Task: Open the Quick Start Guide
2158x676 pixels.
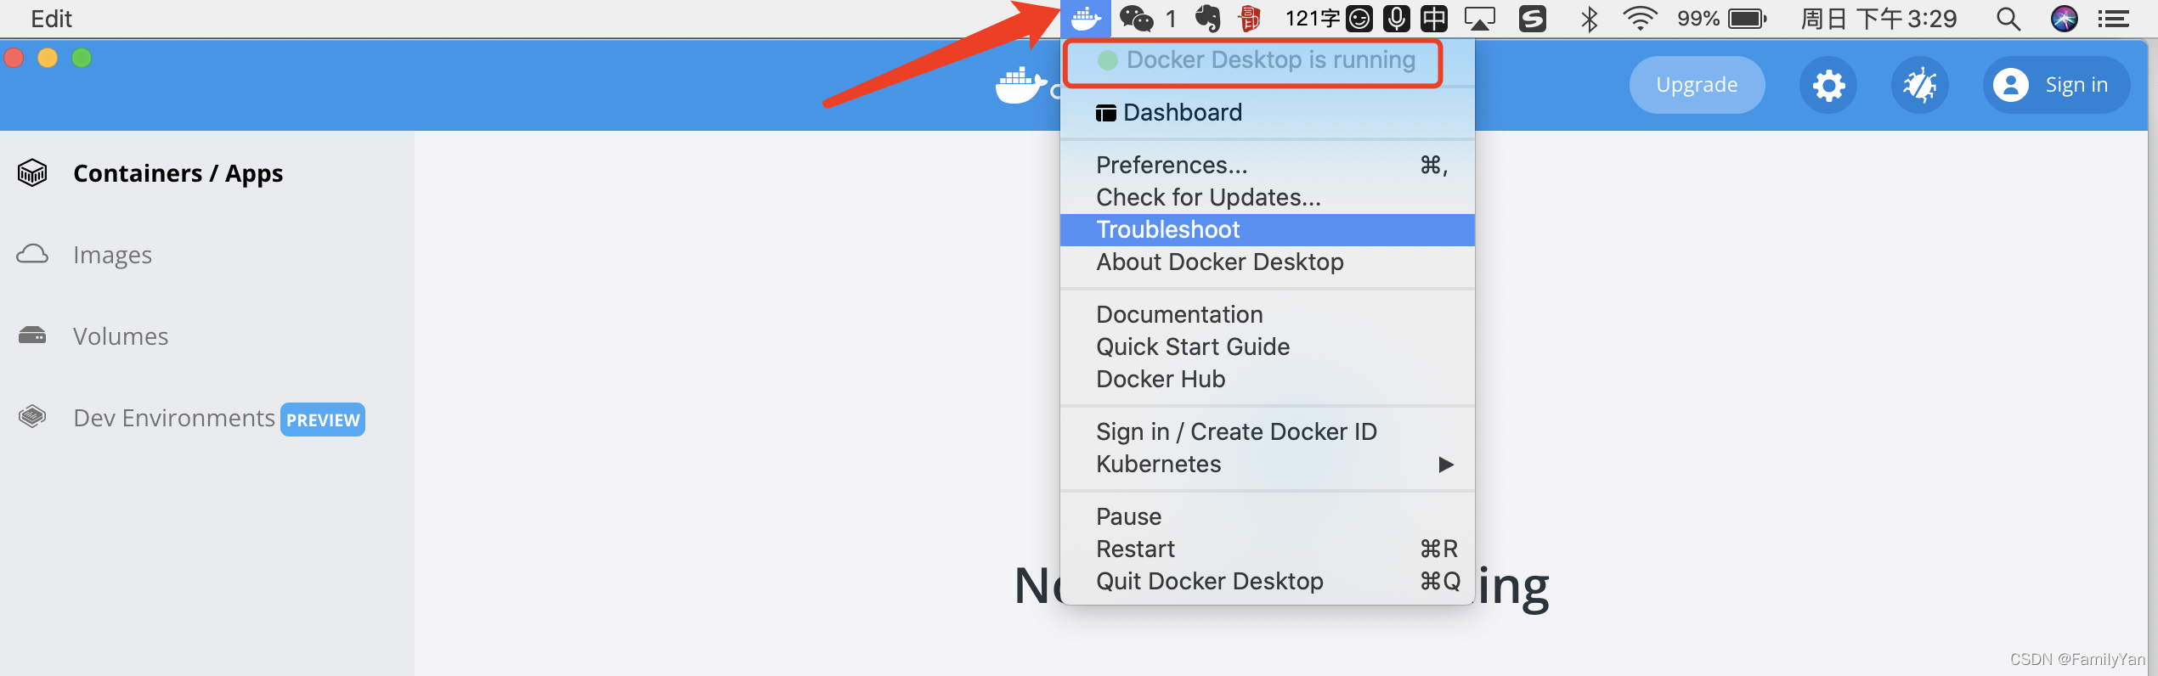Action: 1268,346
